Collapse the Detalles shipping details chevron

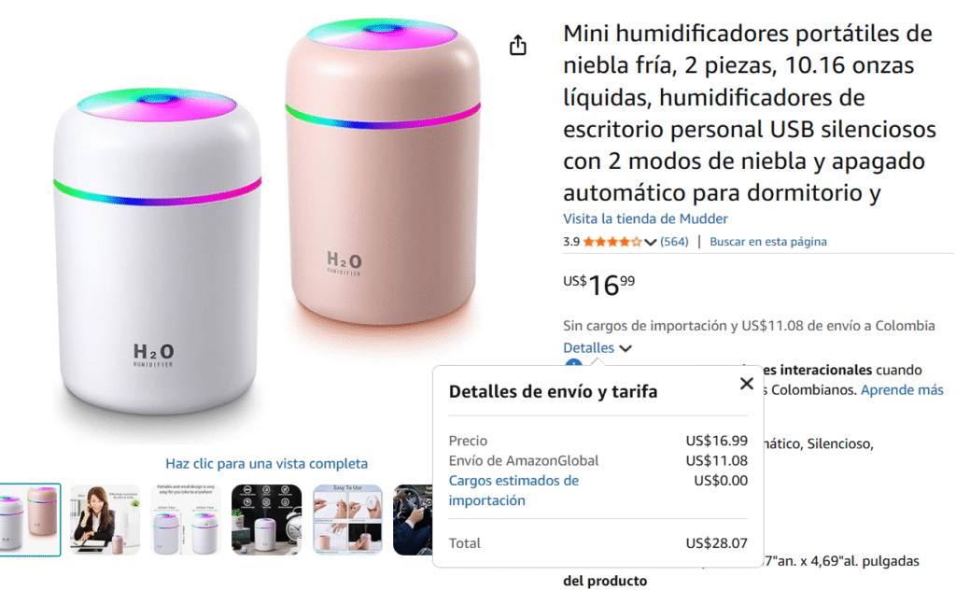pos(626,348)
